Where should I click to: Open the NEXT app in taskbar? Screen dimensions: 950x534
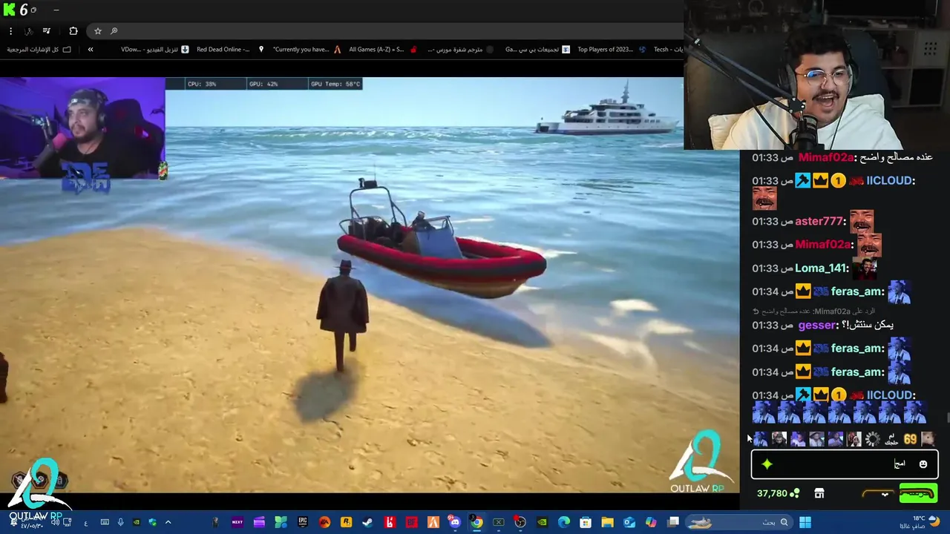[237, 522]
